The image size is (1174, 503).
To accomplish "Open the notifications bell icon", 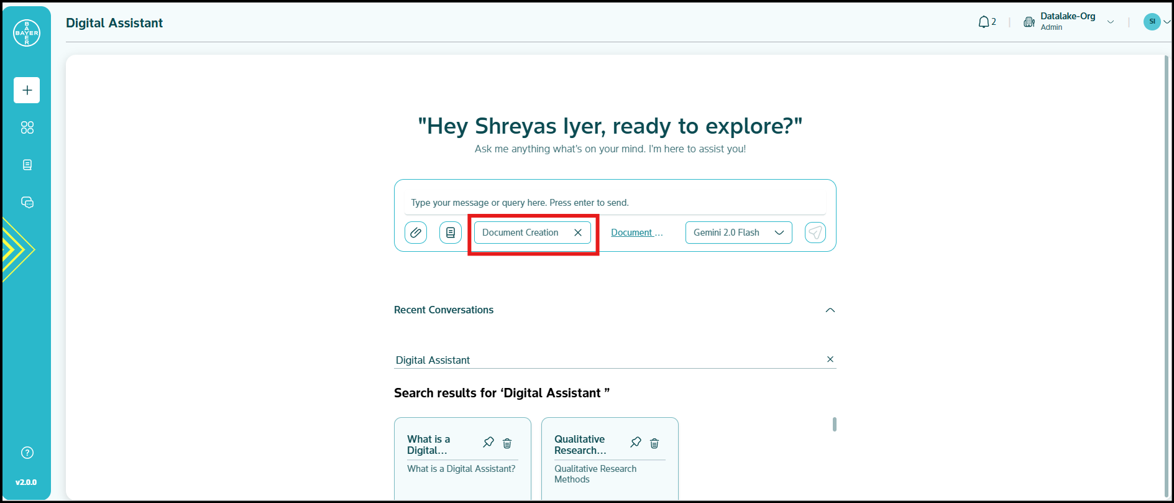I will [x=984, y=22].
